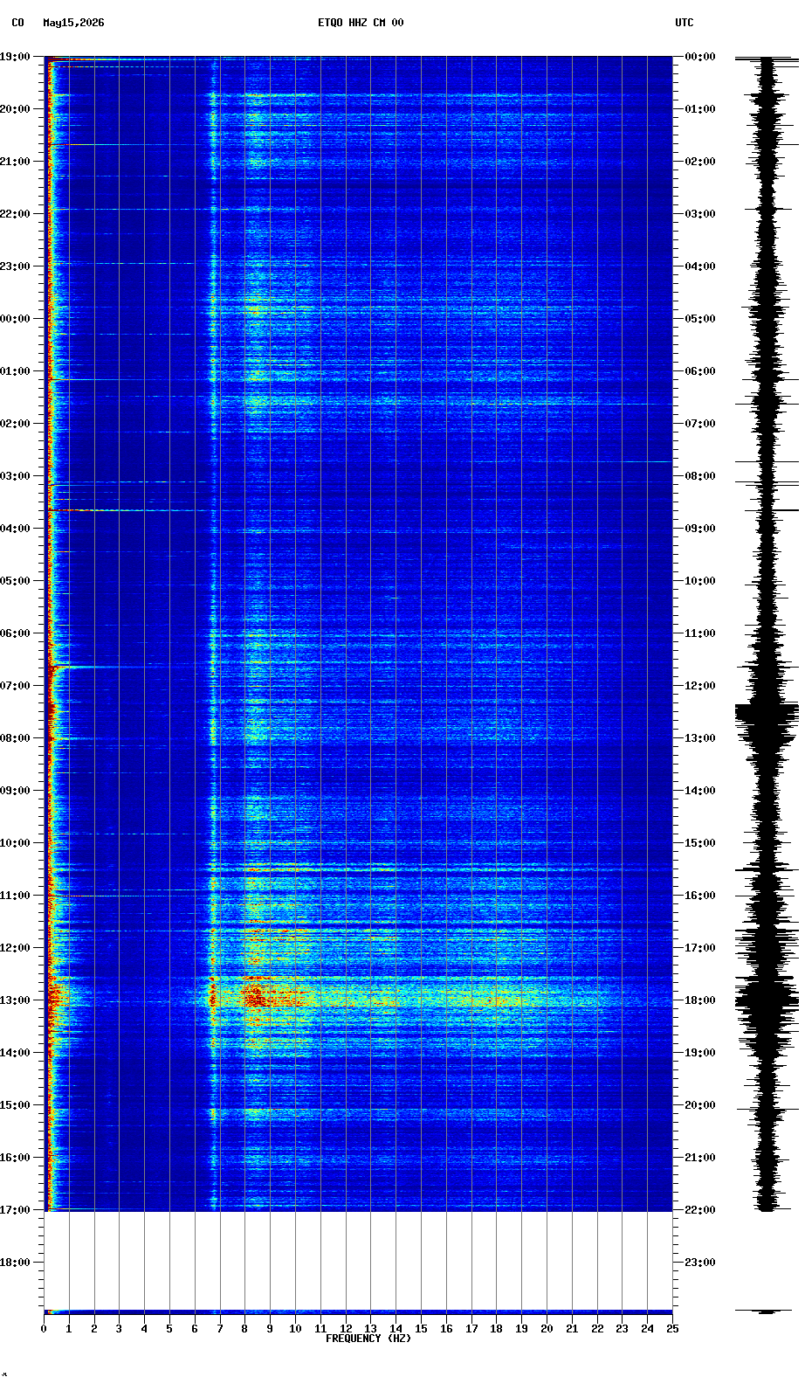This screenshot has width=805, height=1384.
Task: Click the 12:00 UTC time marker
Action: coord(700,686)
